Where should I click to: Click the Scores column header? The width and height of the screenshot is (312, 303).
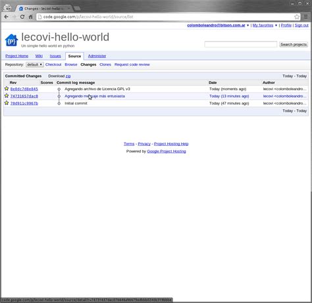tap(47, 83)
